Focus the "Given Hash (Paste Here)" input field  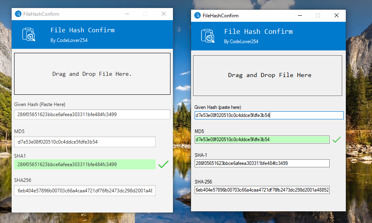coord(92,114)
